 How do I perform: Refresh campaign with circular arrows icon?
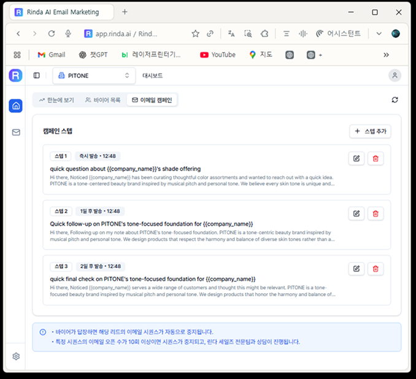[395, 100]
